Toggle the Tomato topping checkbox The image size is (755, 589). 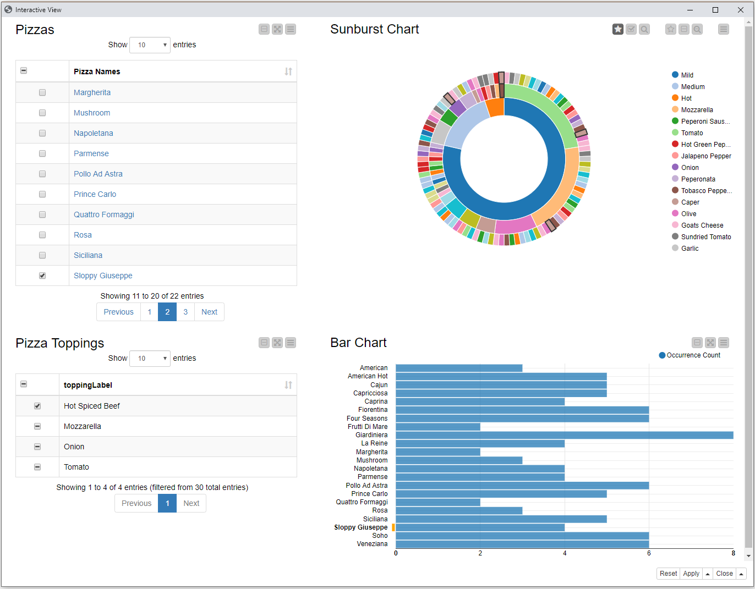(37, 467)
